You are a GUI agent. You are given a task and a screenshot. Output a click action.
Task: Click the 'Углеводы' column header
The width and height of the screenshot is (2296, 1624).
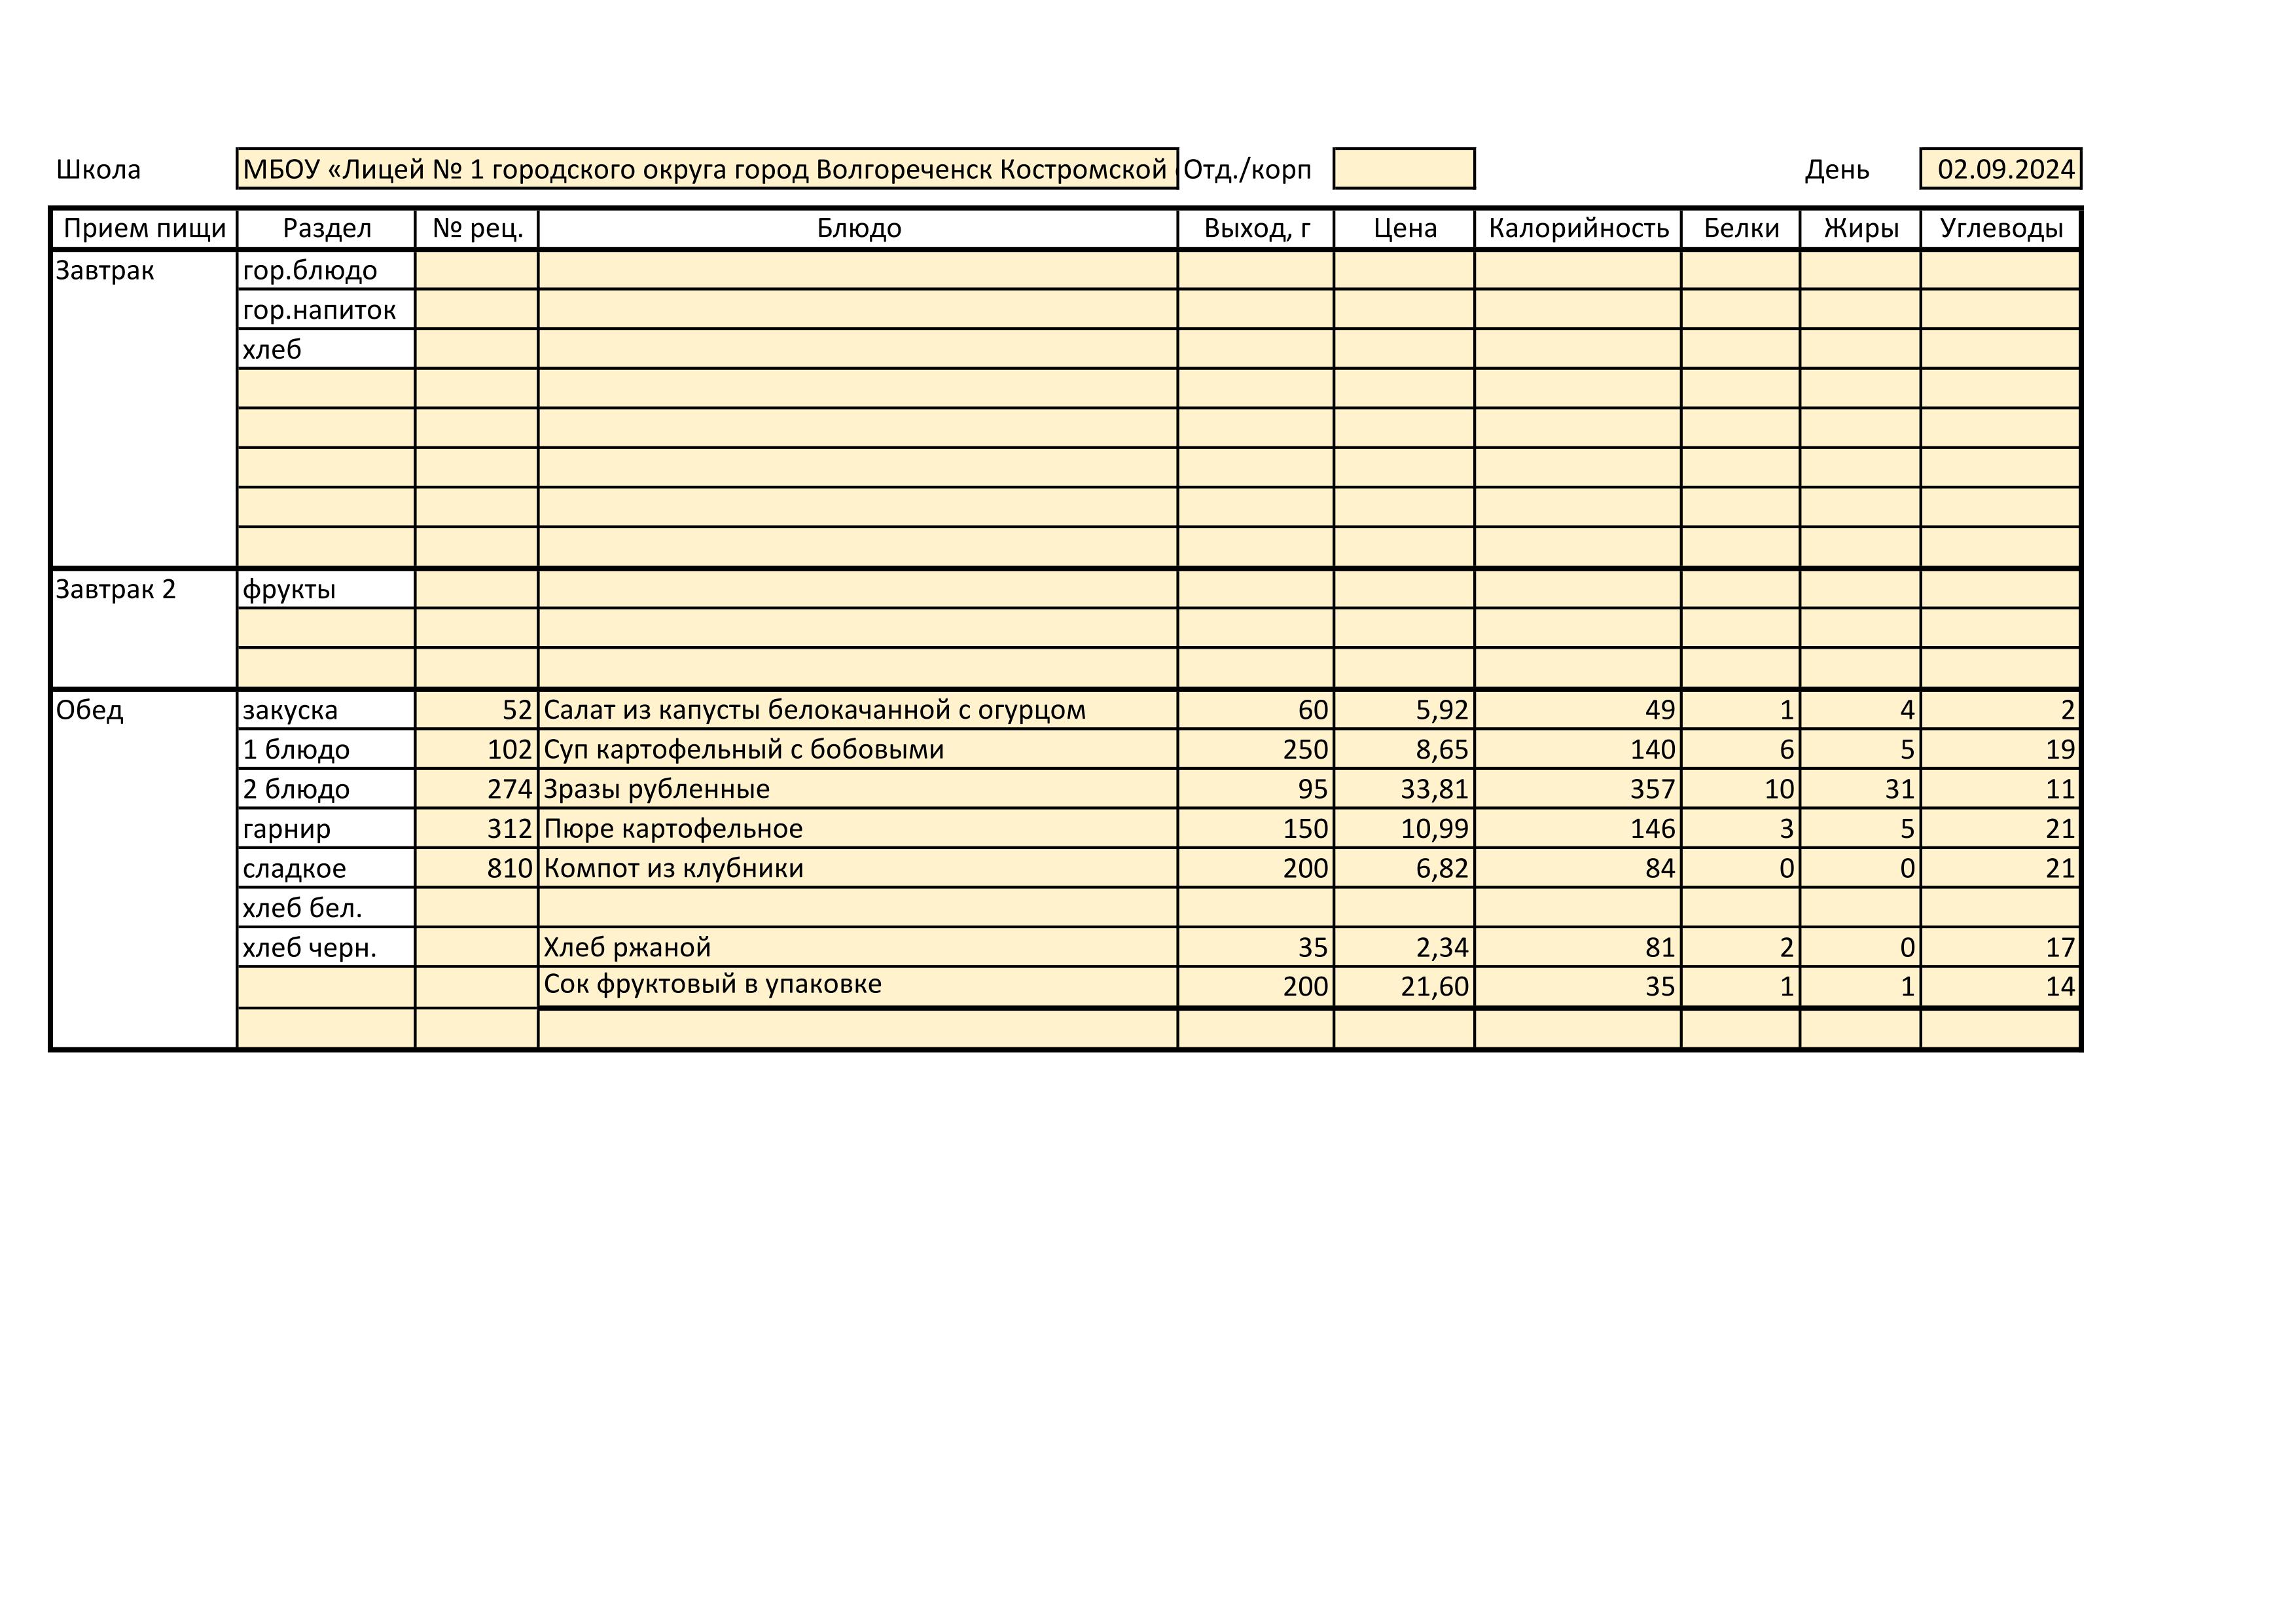click(2001, 229)
